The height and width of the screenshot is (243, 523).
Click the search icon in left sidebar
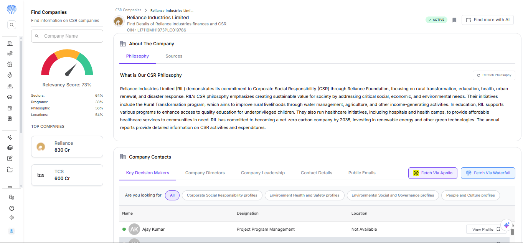pos(12,25)
